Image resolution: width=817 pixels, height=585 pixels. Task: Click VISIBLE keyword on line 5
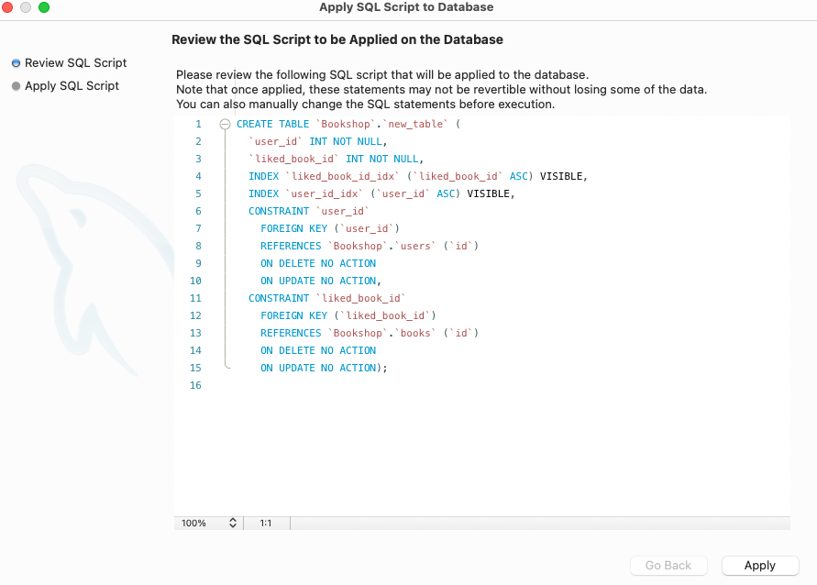coord(488,193)
